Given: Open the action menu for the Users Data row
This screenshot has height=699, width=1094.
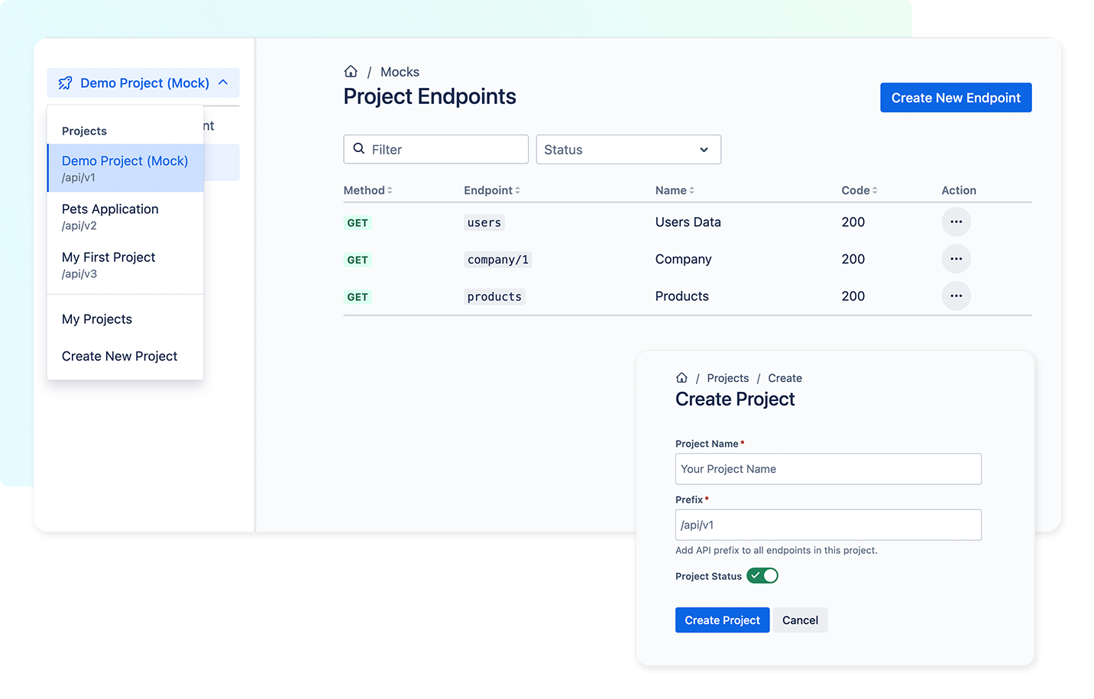Looking at the screenshot, I should 956,222.
